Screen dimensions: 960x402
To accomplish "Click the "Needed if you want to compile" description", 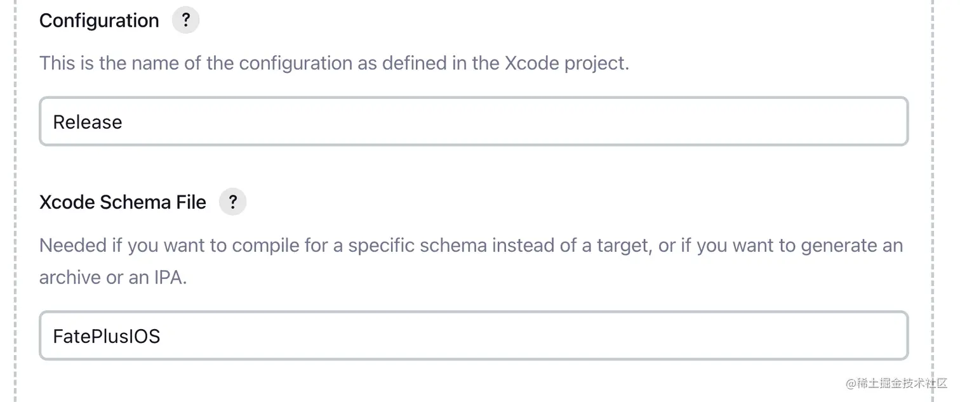I will [470, 245].
